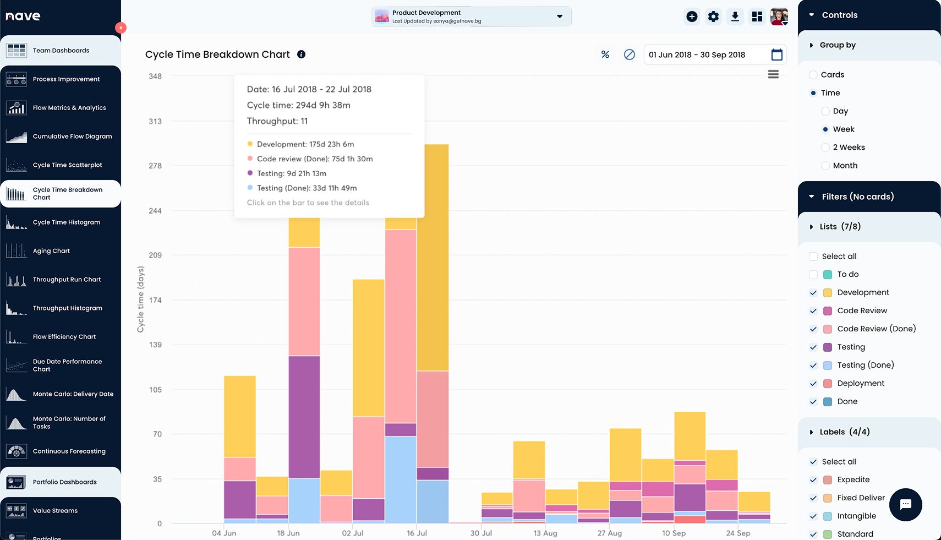Image resolution: width=941 pixels, height=540 pixels.
Task: Switch to Portfolio Dashboards
Action: tap(64, 482)
